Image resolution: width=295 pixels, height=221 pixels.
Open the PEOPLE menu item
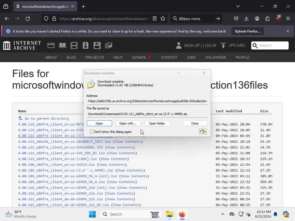tap(242, 58)
